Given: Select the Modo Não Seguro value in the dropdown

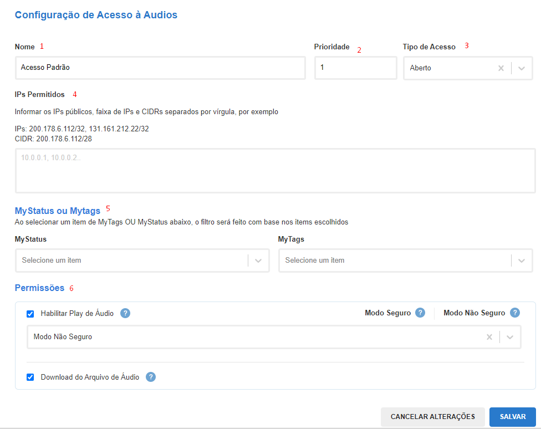Looking at the screenshot, I should click(63, 337).
